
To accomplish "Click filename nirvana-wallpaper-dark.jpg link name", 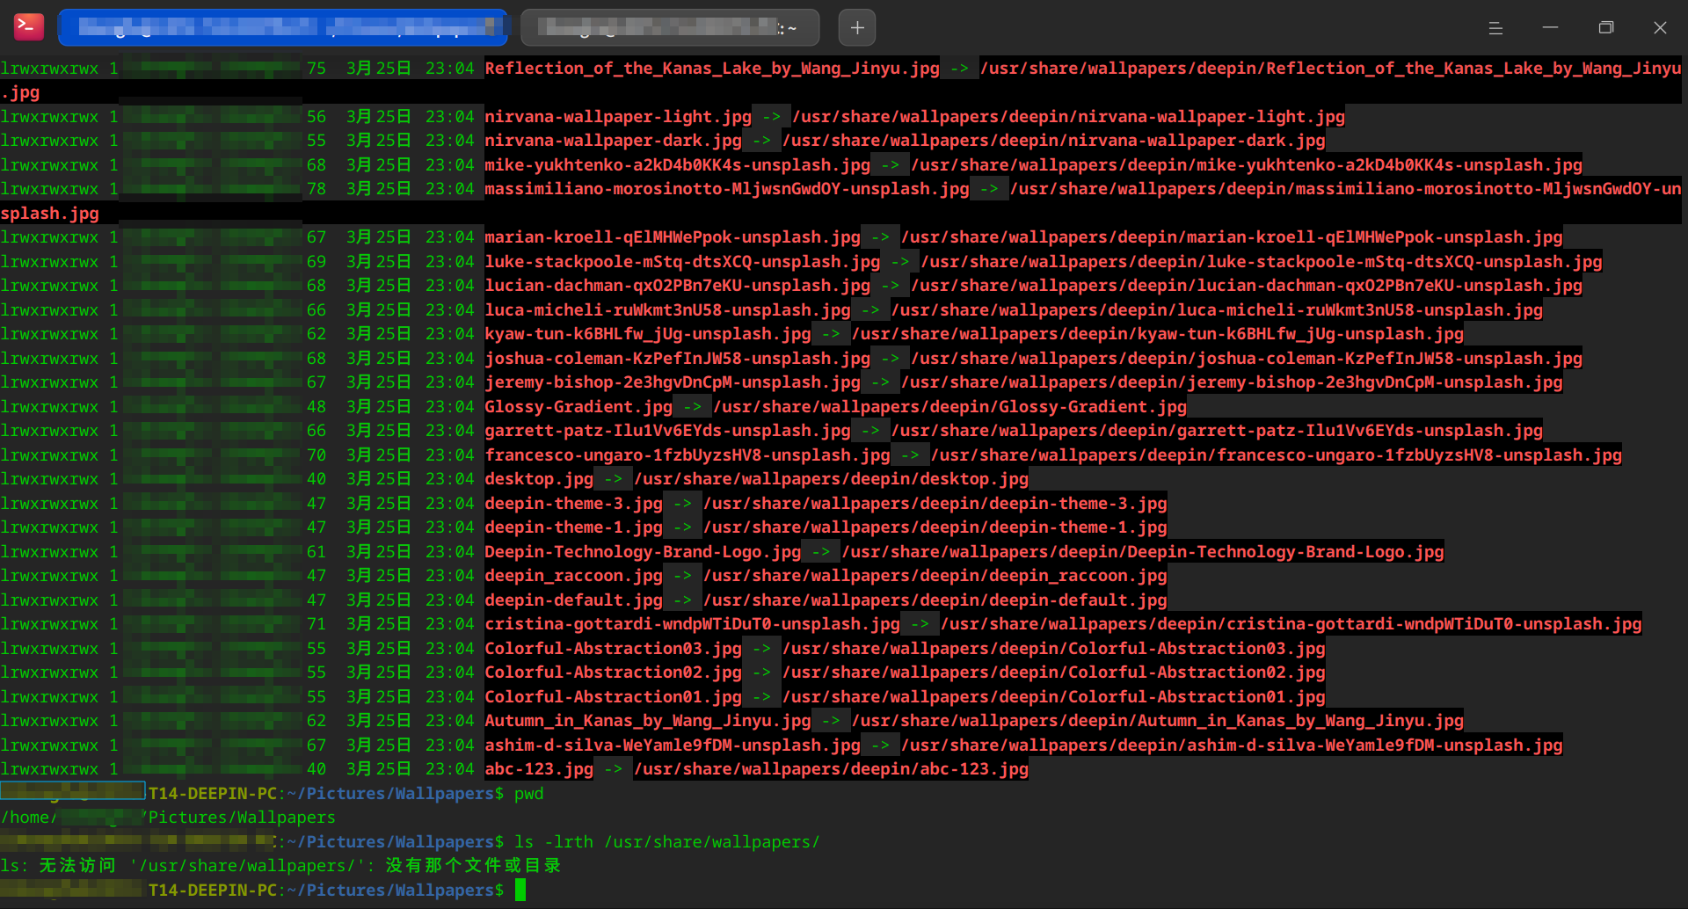I will 613,141.
